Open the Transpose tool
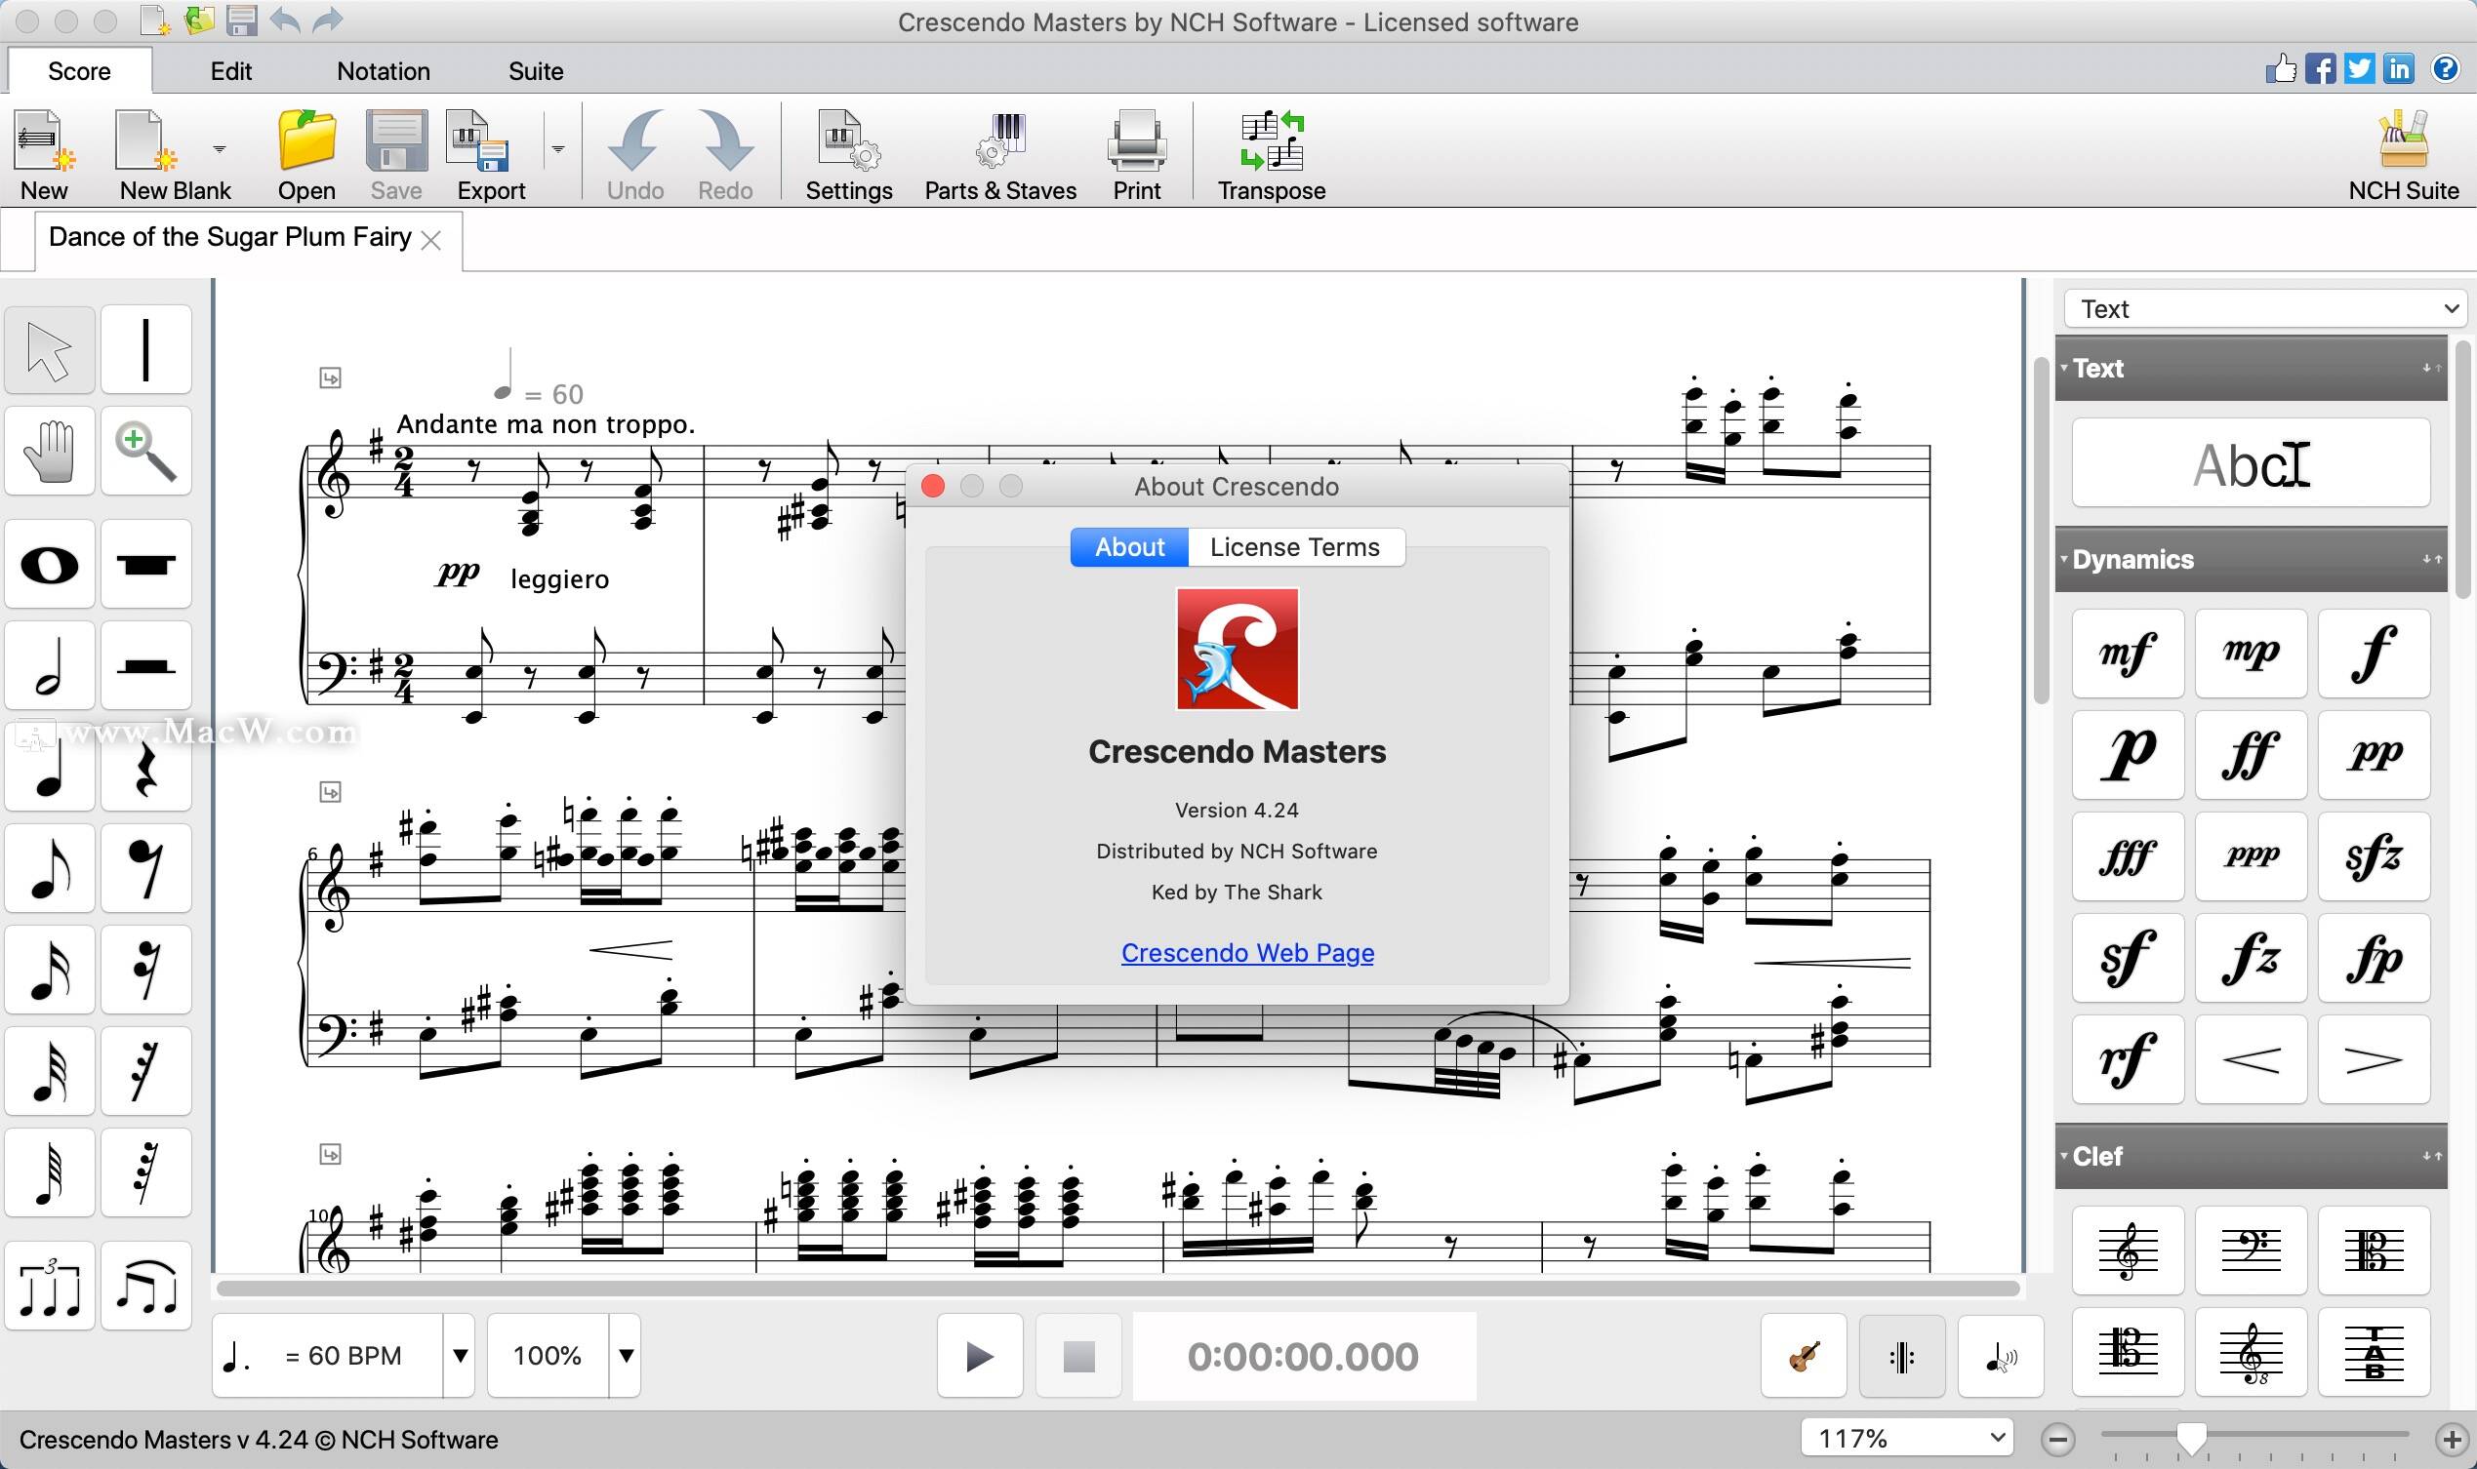Screen dimensions: 2477x1469 (1271, 155)
